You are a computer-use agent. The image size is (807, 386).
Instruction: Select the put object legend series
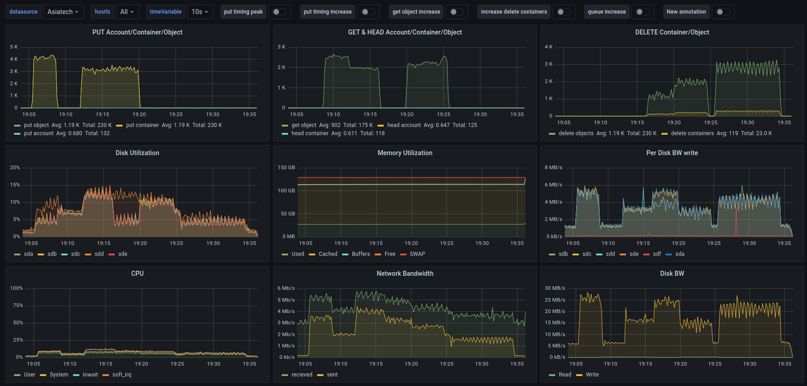click(x=36, y=125)
